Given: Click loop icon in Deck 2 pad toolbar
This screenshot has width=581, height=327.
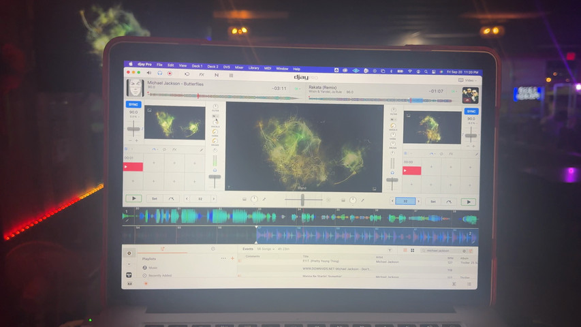Looking at the screenshot, I should coord(441,153).
